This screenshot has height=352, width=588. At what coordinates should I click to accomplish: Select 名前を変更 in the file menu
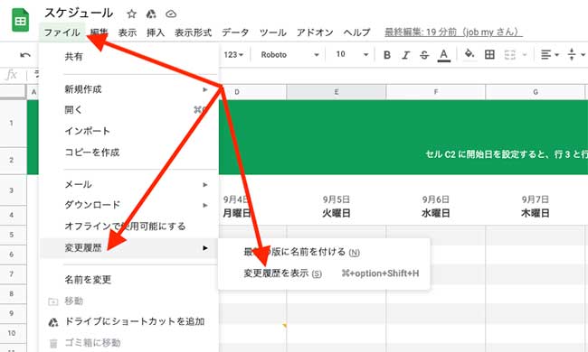pyautogui.click(x=128, y=280)
